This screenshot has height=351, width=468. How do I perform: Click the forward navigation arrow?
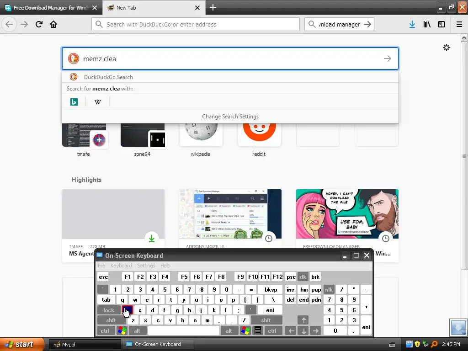click(24, 24)
